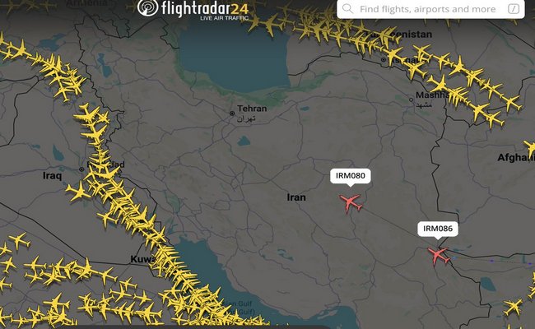Click the IRM080 flight callsign label

351,176
